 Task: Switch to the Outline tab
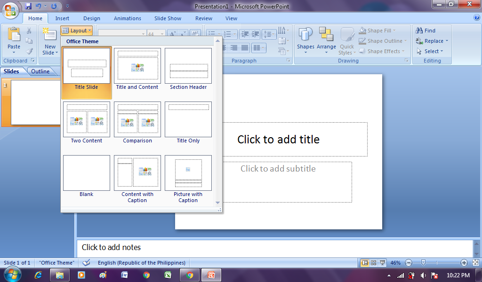[40, 71]
